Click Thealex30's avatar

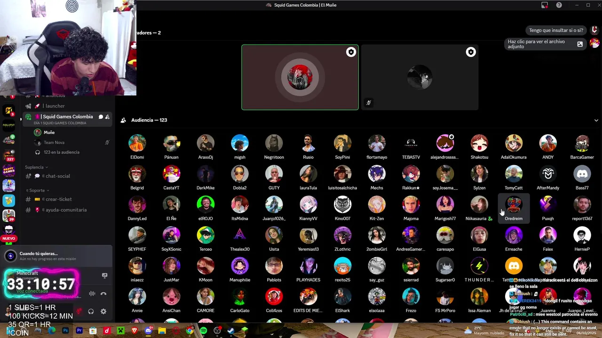[240, 235]
